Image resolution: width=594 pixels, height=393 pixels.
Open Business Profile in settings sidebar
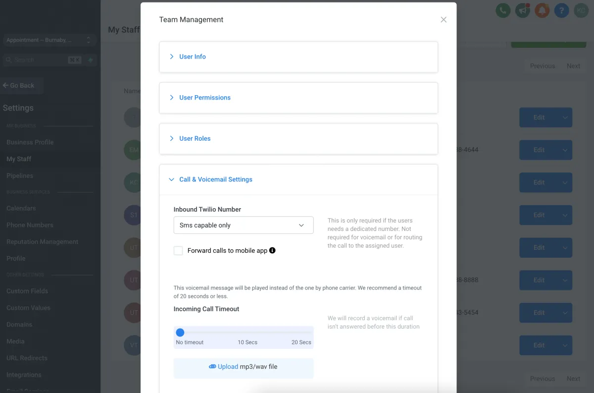(30, 142)
